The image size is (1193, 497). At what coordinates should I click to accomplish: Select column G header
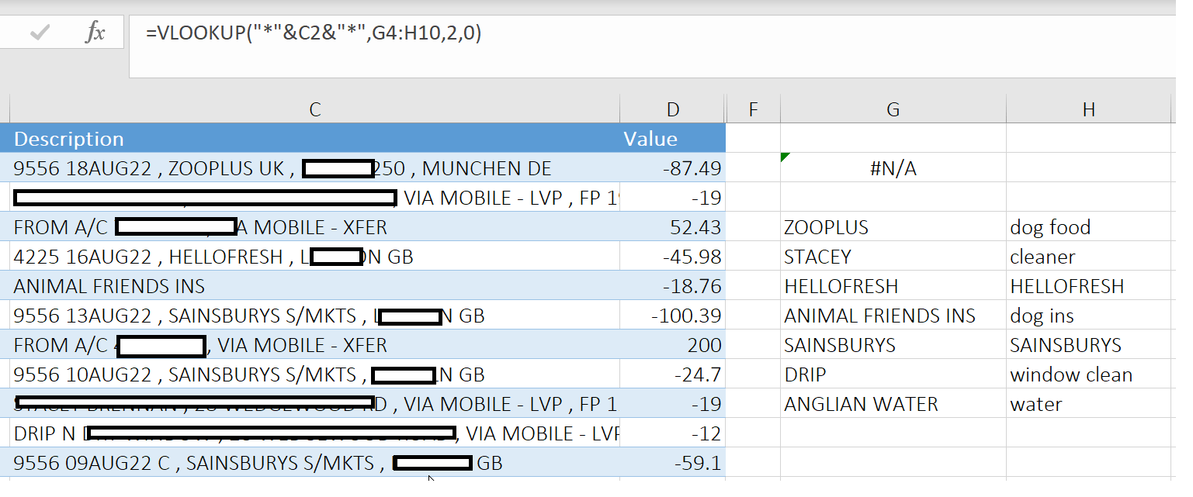(x=893, y=109)
